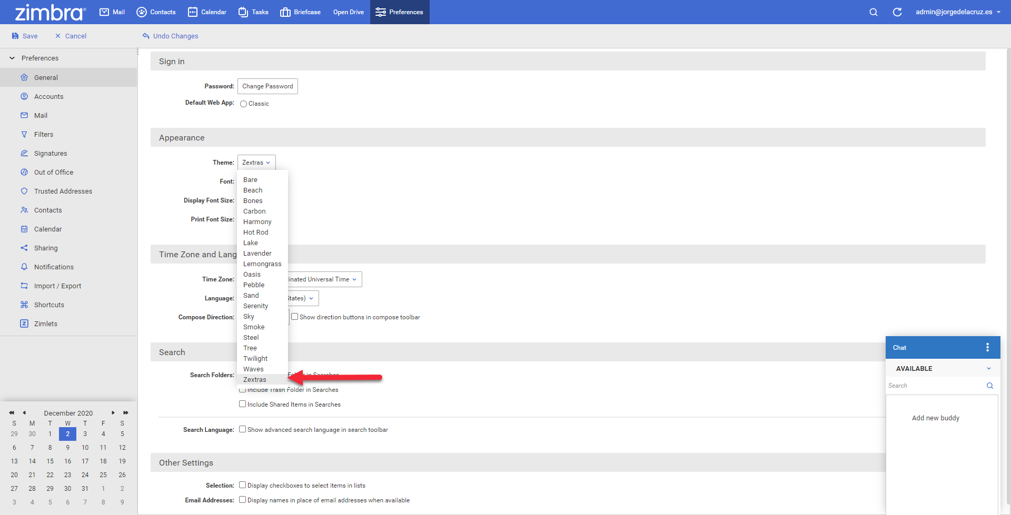Select the Classic web app radio button
Viewport: 1011px width, 515px height.
[243, 104]
